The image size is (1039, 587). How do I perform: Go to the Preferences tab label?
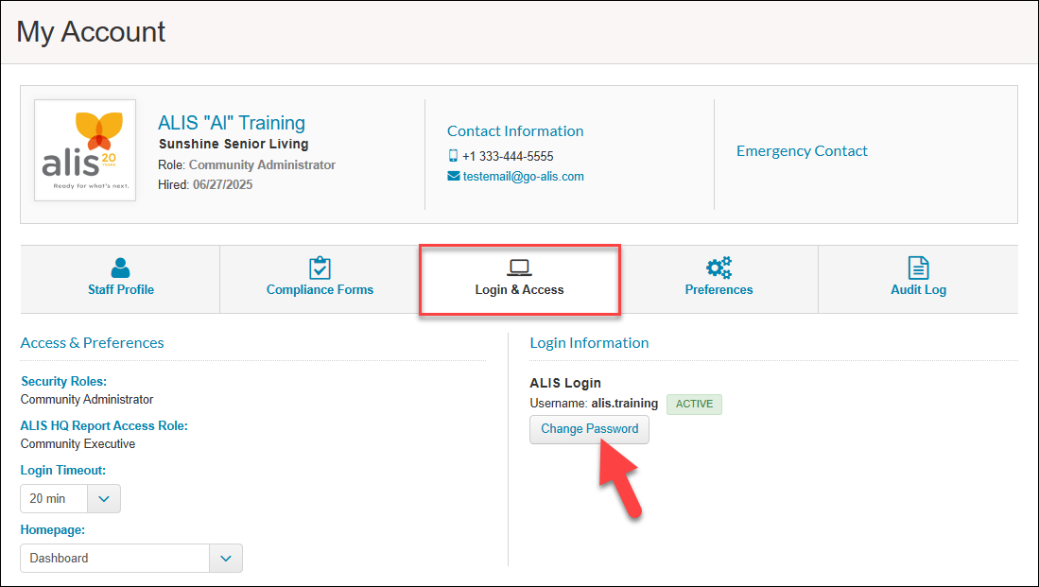click(x=719, y=289)
